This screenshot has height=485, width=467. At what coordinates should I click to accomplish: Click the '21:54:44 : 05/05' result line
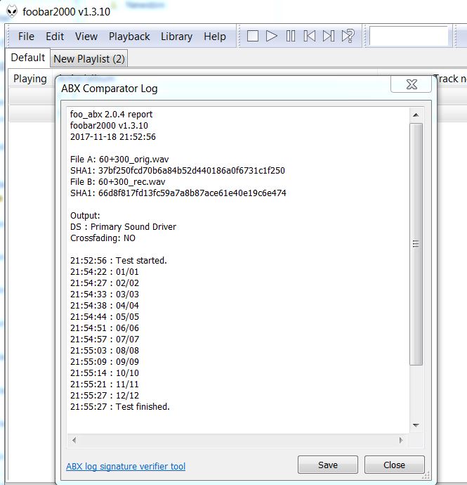point(105,317)
